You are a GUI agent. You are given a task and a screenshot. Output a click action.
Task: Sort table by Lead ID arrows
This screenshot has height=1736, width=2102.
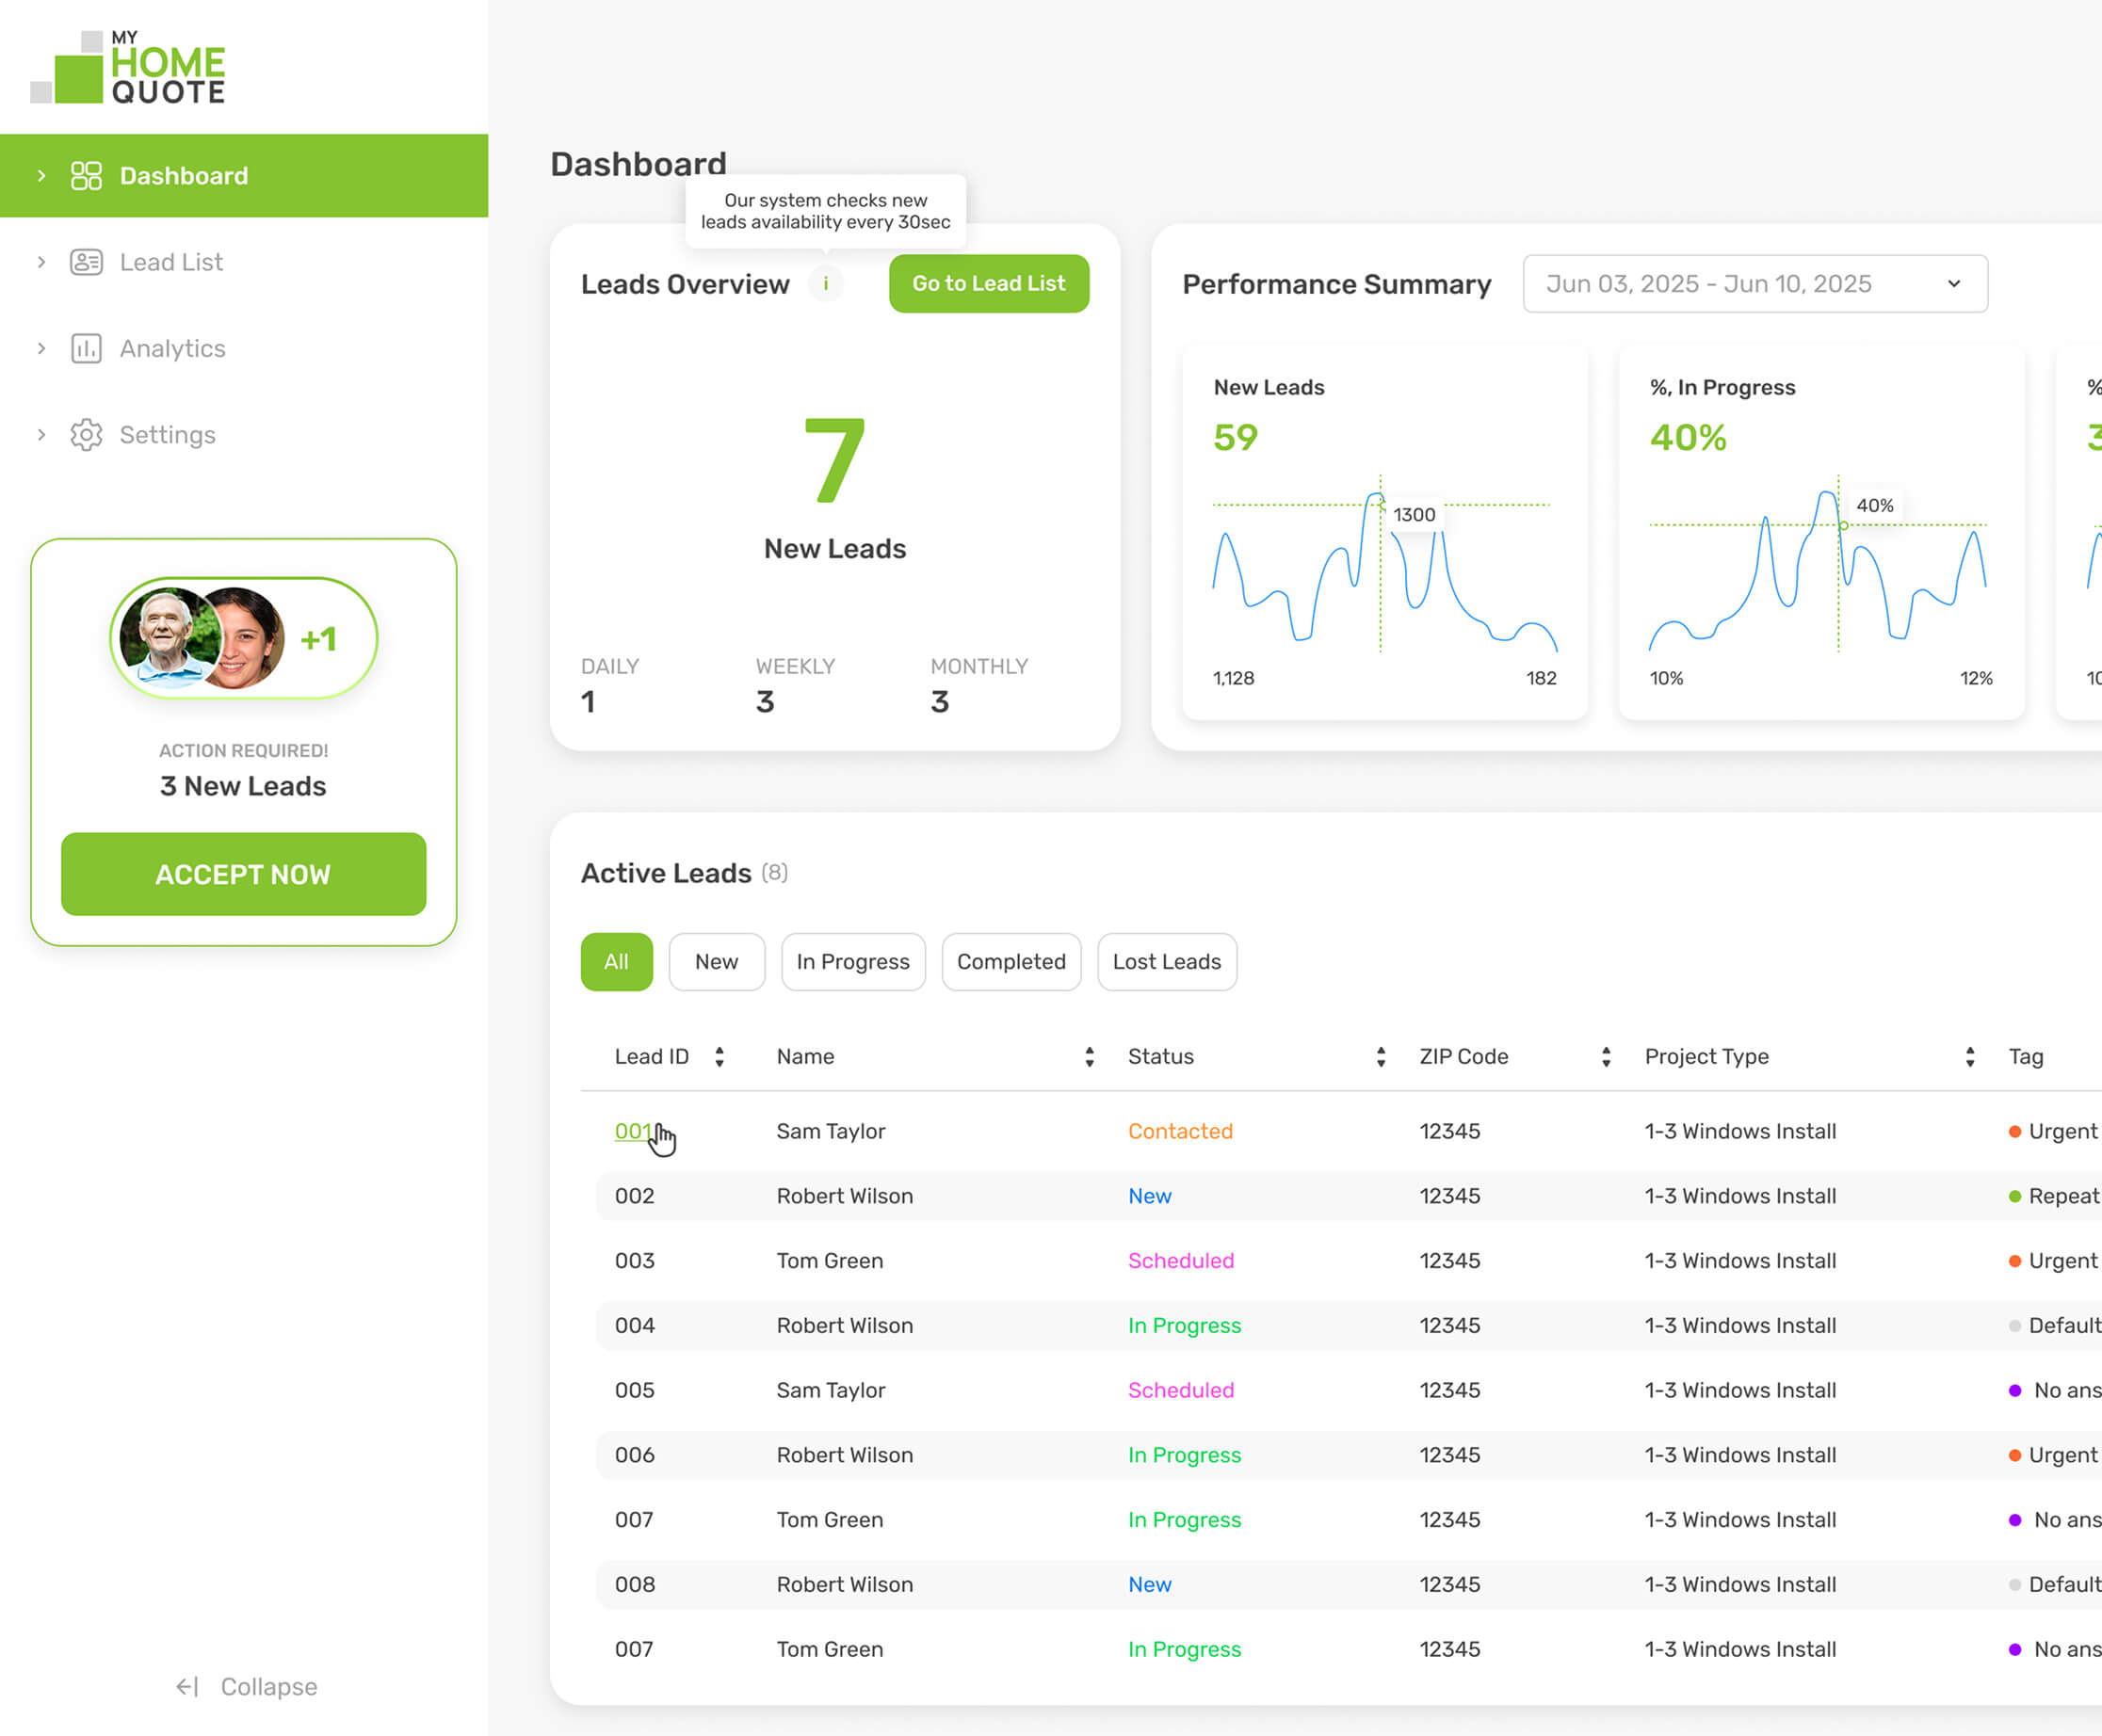(x=720, y=1057)
